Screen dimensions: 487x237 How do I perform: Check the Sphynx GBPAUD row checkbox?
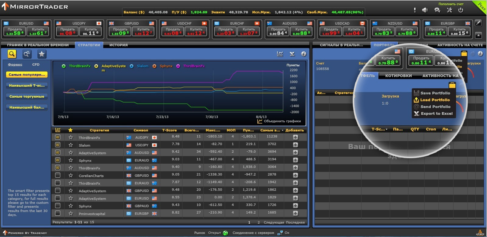pyautogui.click(x=58, y=206)
